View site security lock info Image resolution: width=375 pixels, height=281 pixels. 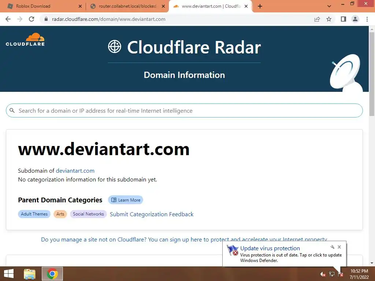(46, 19)
